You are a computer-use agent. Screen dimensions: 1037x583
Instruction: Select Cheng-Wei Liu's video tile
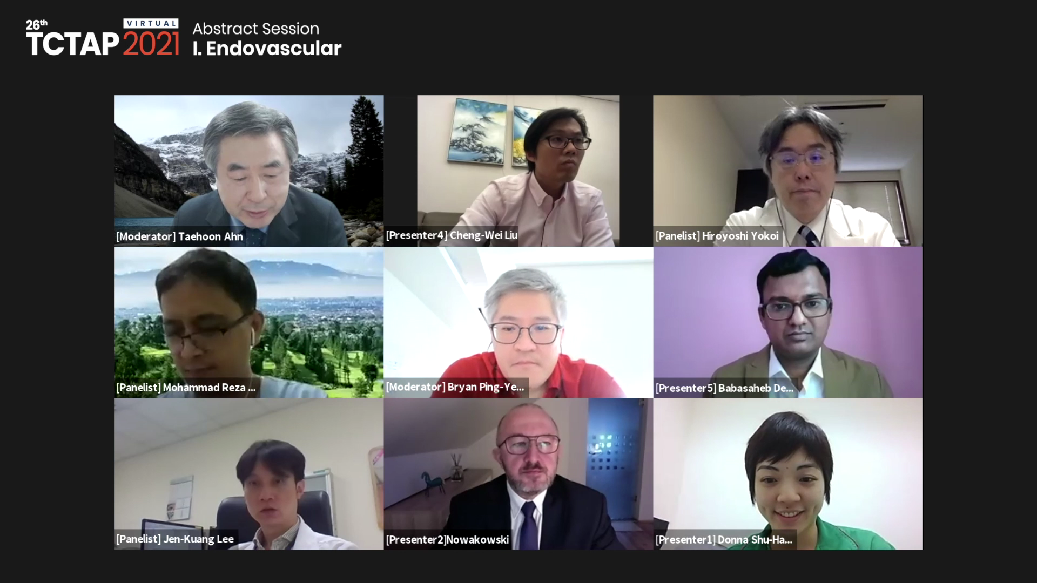pos(518,171)
